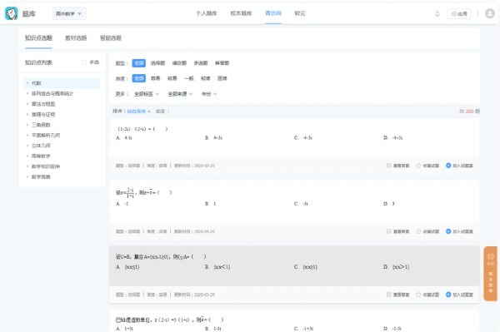Expand the 三角函数 node arrow

[27, 125]
